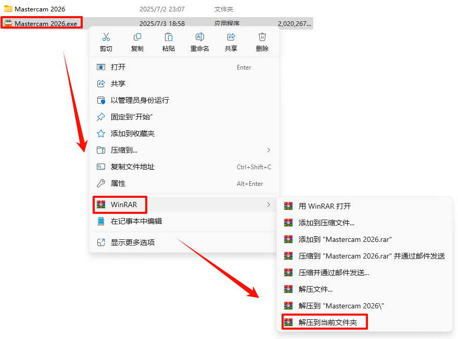Click 用 WinRAR 打开 option
Viewport: 458px width, 339px height.
pos(364,206)
